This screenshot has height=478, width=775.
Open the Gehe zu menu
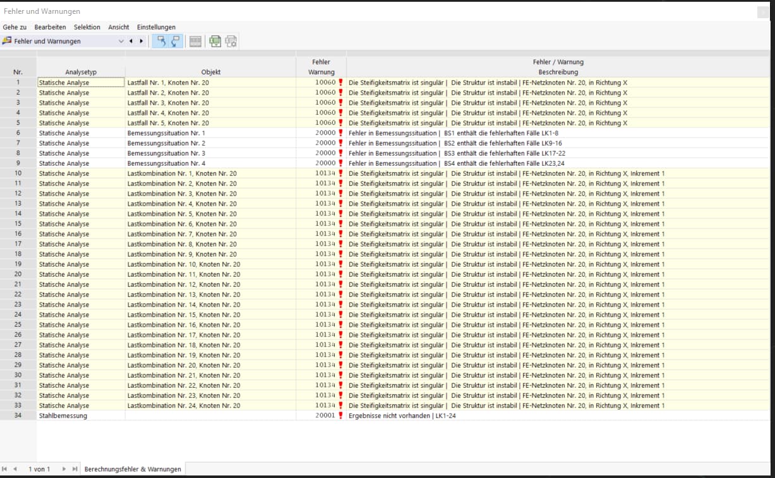point(15,27)
